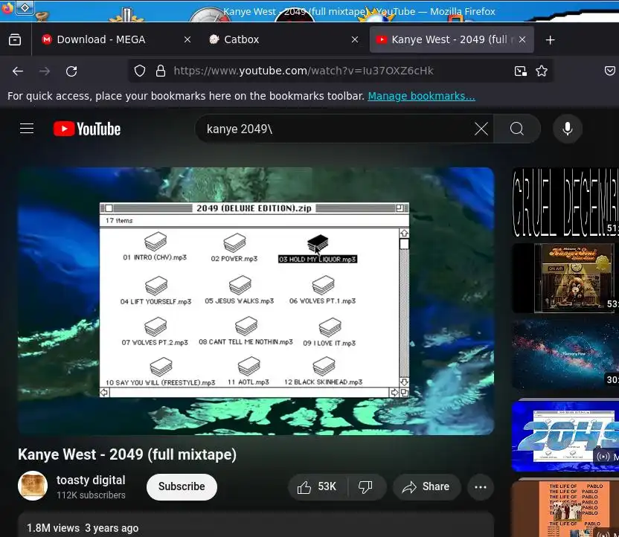The width and height of the screenshot is (619, 537).
Task: Close the Kanye West YouTube tab
Action: click(522, 39)
